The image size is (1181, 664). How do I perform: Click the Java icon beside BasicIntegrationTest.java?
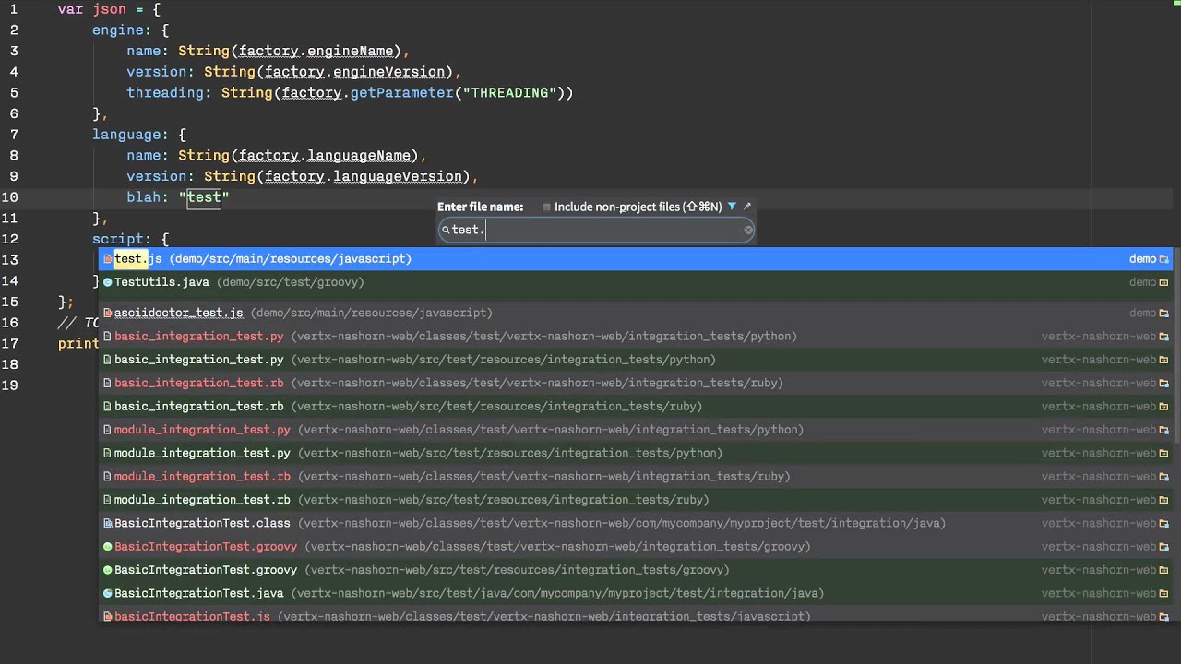(107, 593)
